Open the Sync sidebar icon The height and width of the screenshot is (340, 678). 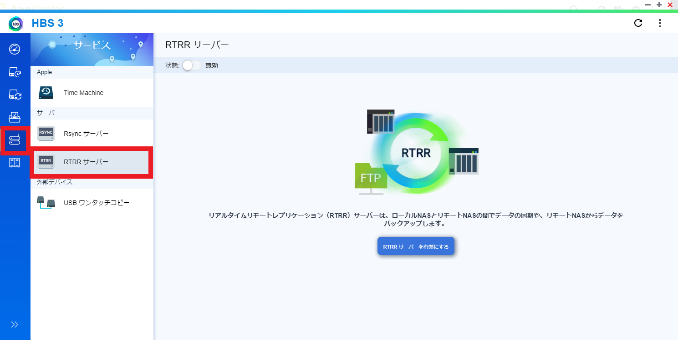(15, 95)
